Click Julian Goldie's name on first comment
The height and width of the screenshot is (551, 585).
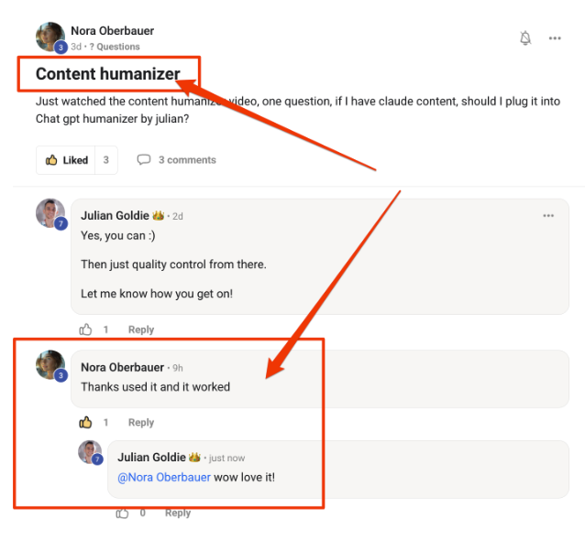coord(115,216)
